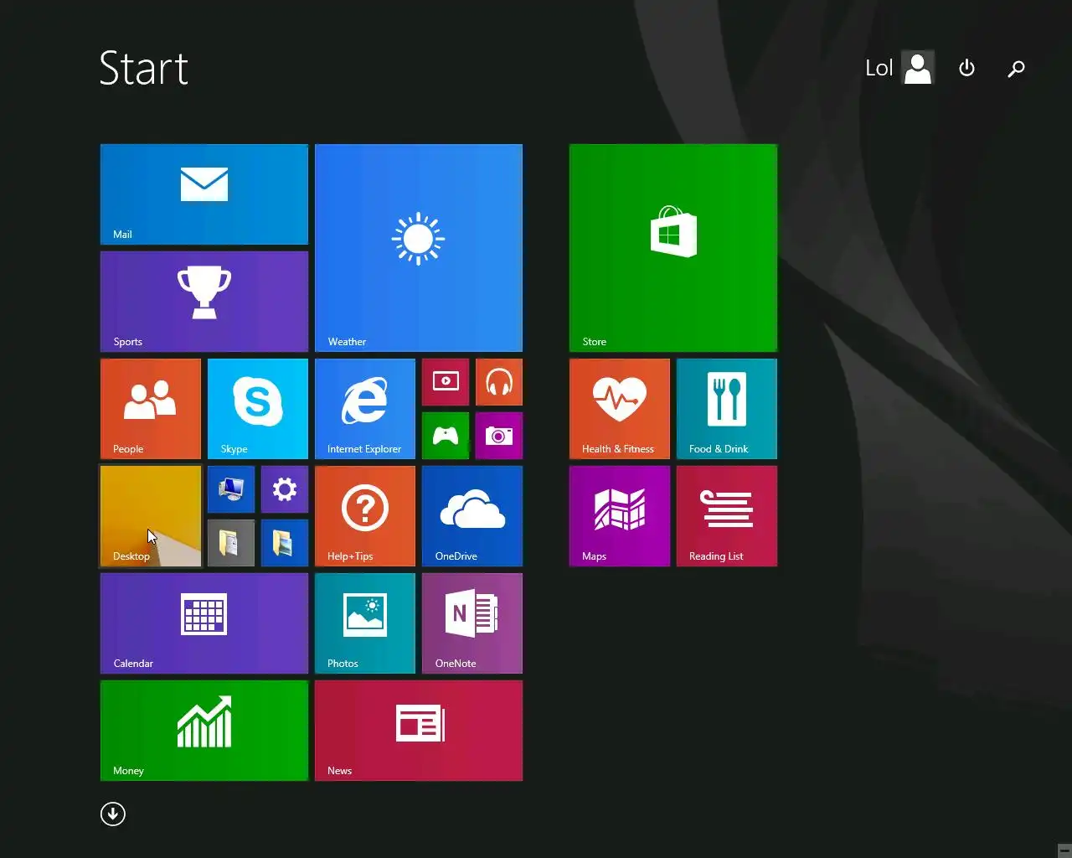Open the Store tile
The height and width of the screenshot is (858, 1072).
[673, 248]
